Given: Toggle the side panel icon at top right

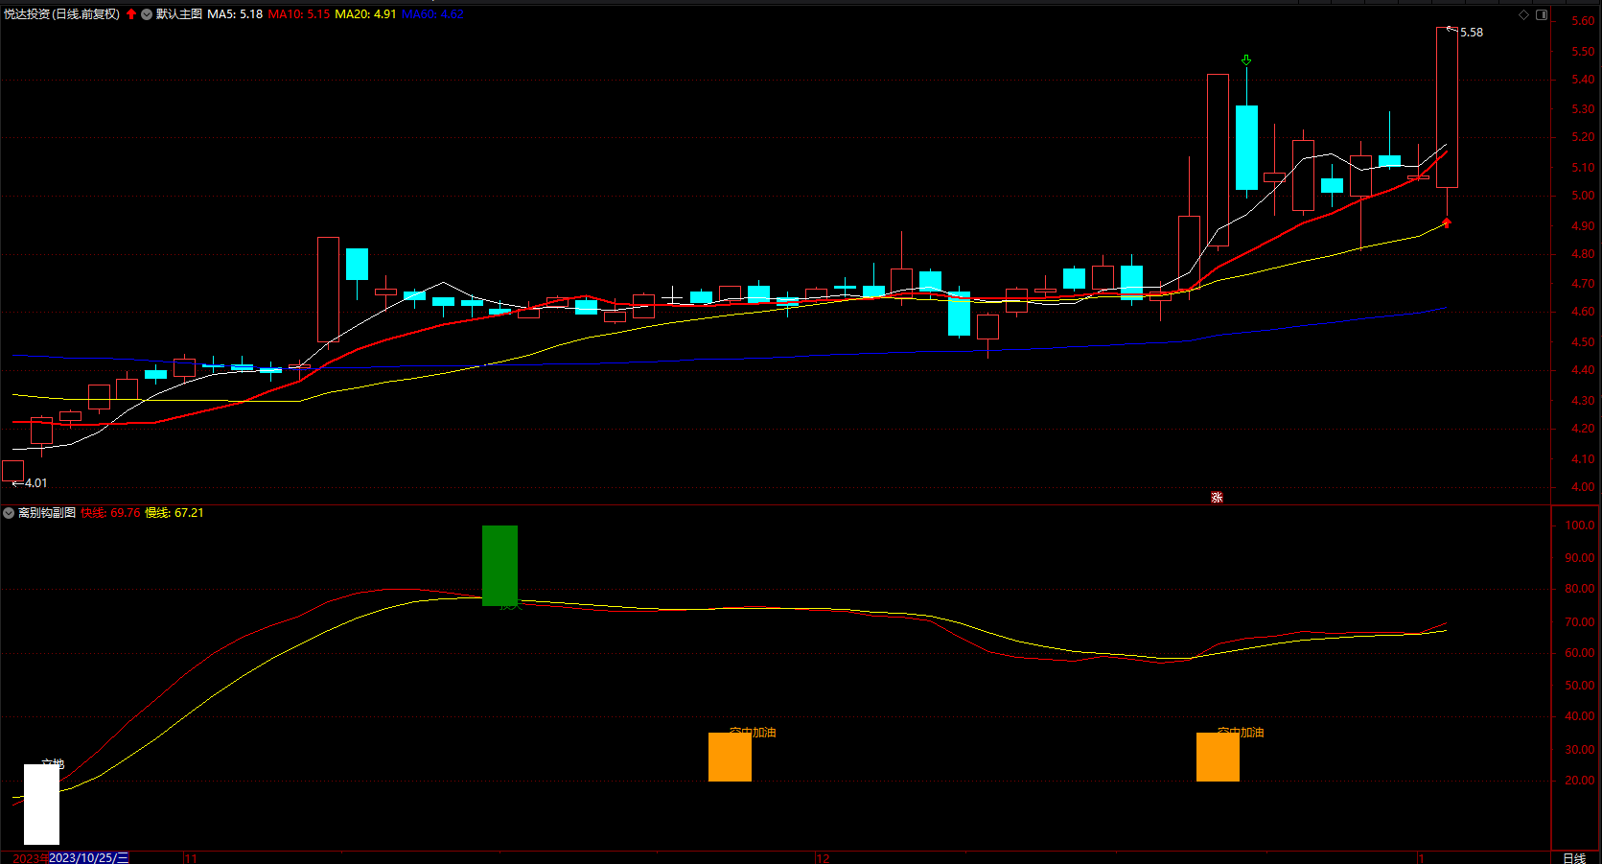Looking at the screenshot, I should pos(1542,14).
